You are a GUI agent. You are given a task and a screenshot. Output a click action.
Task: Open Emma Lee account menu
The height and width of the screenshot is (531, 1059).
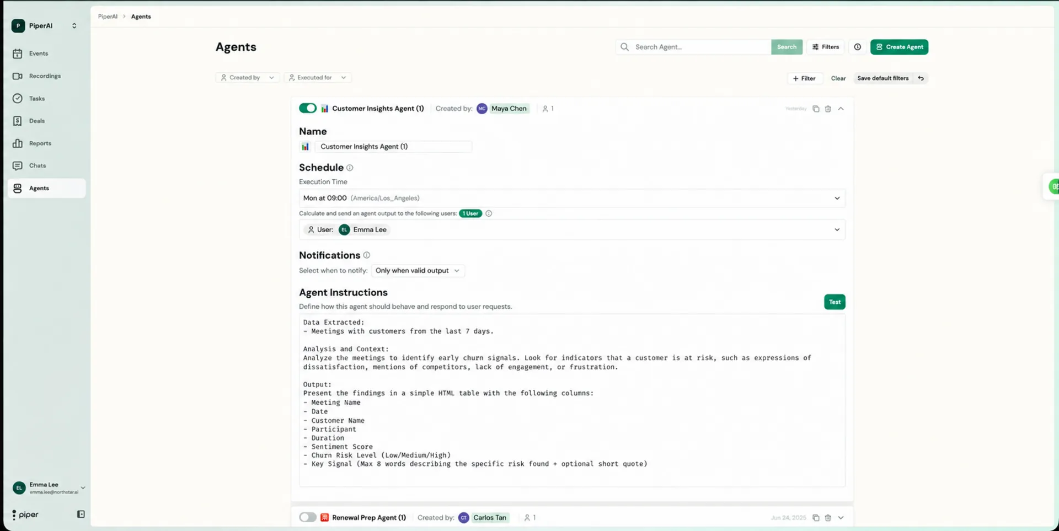(49, 488)
